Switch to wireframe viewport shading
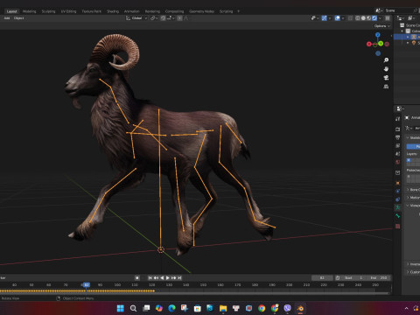 (358, 18)
